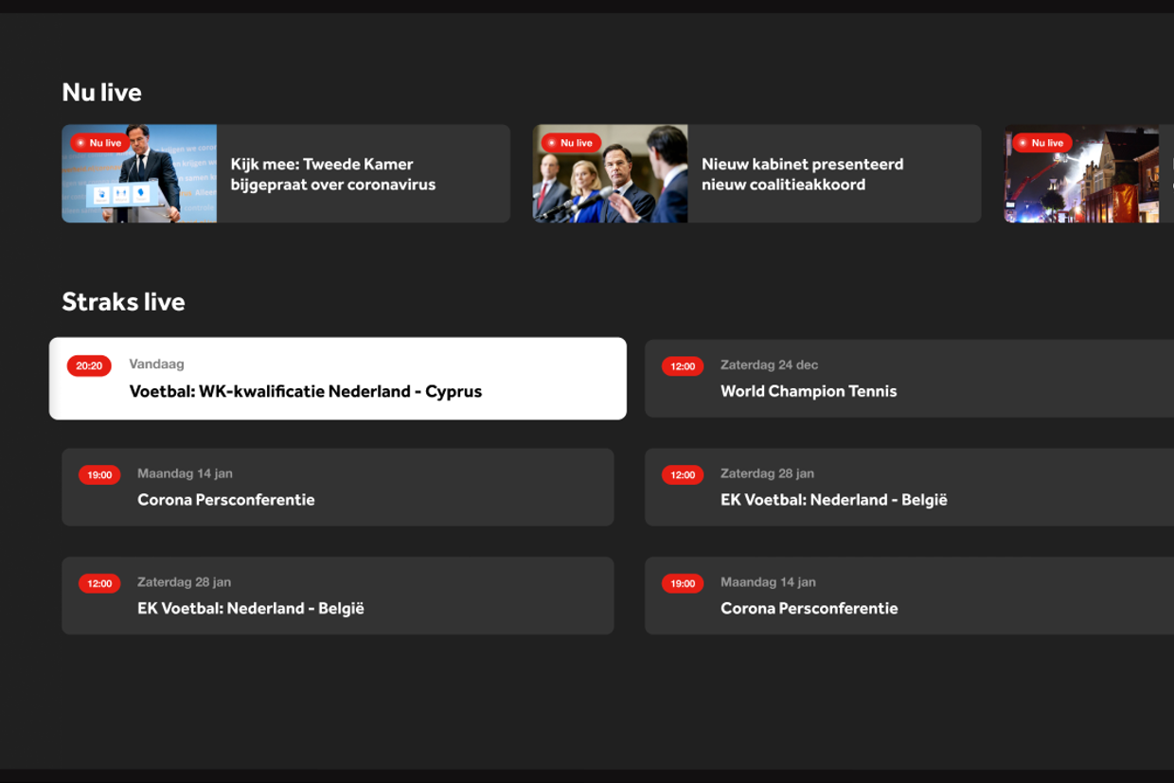The image size is (1174, 783).
Task: Click the 'Straks live' section heading
Action: coord(123,302)
